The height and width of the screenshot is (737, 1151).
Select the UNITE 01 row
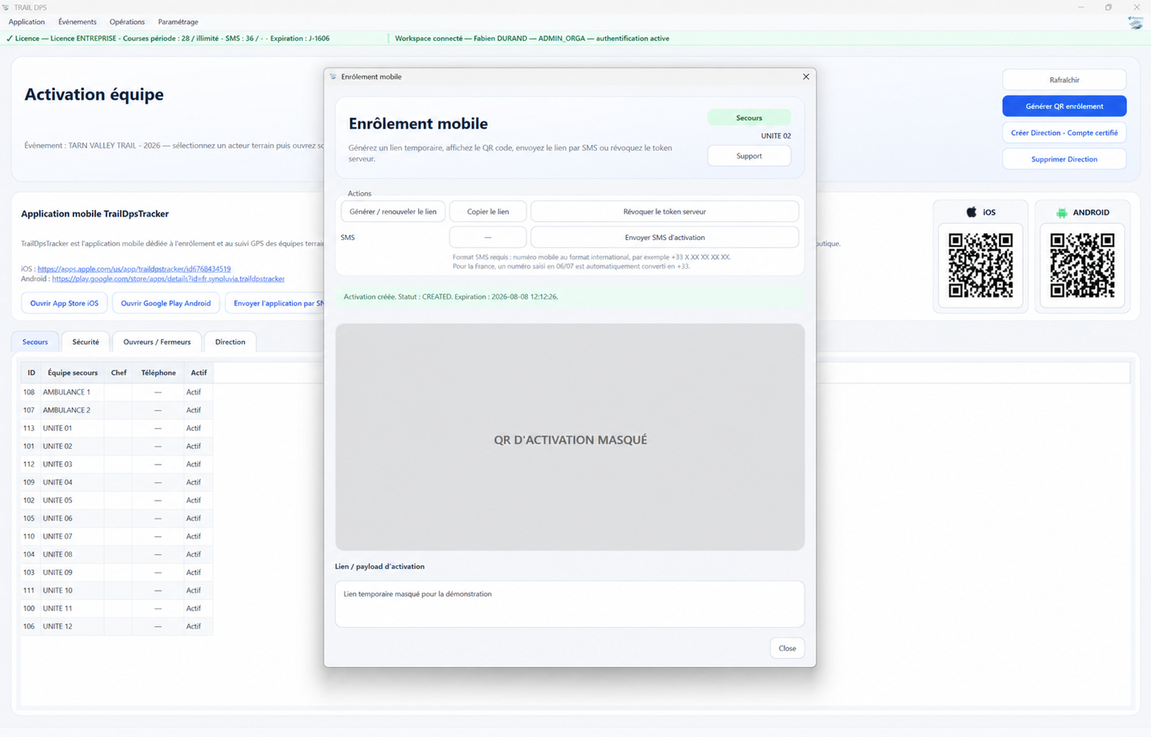(x=117, y=428)
